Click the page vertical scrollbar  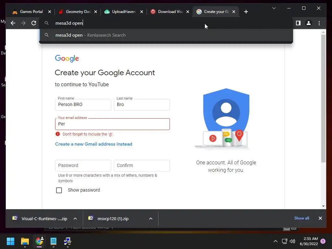[323, 99]
